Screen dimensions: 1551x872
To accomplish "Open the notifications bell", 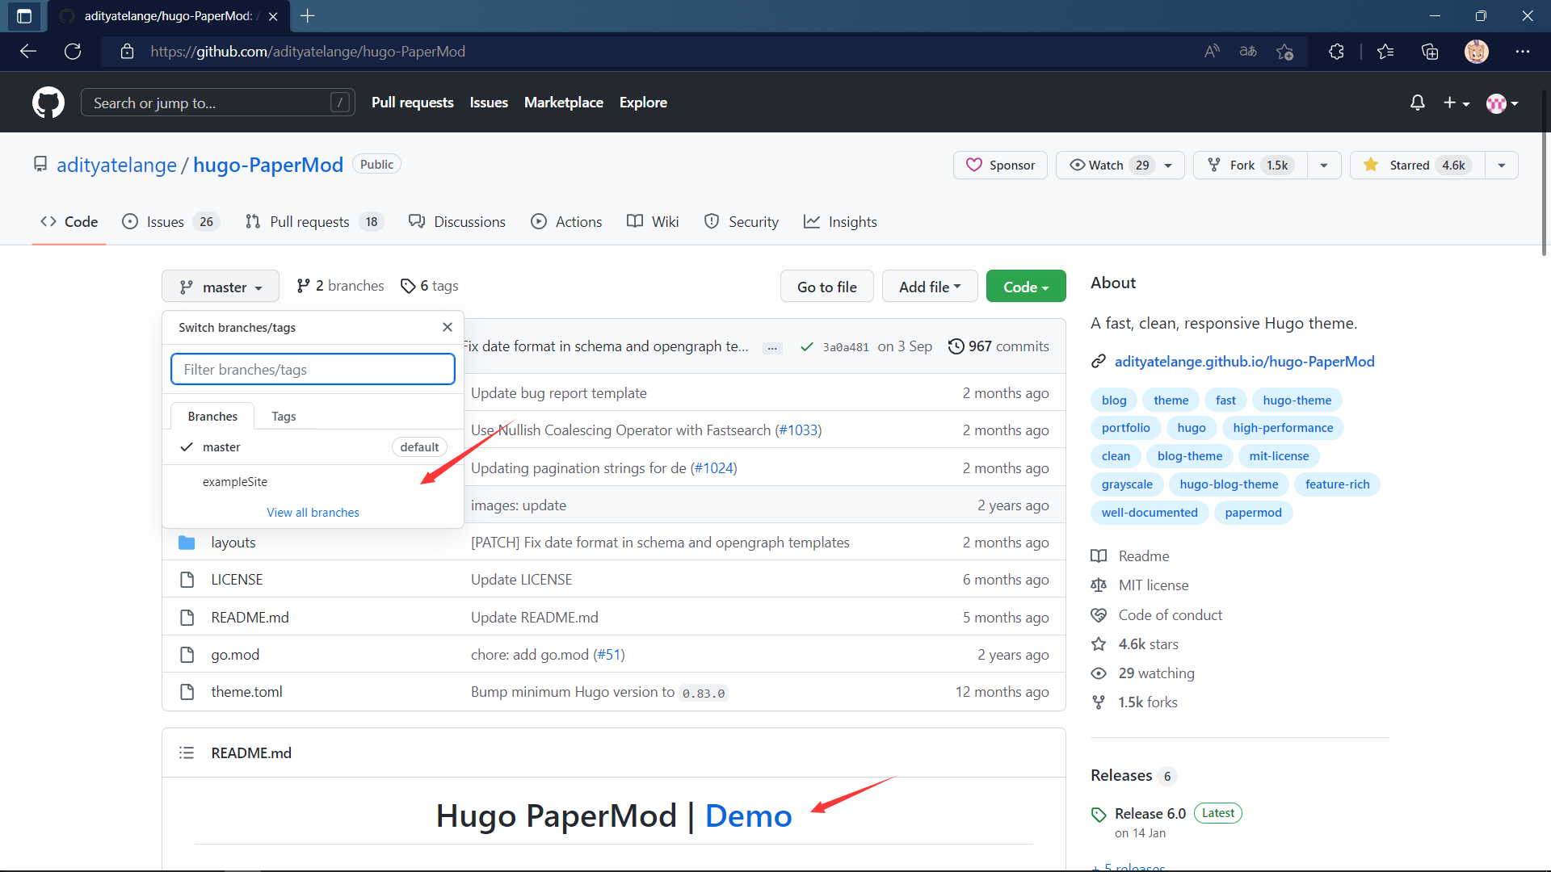I will [1417, 103].
